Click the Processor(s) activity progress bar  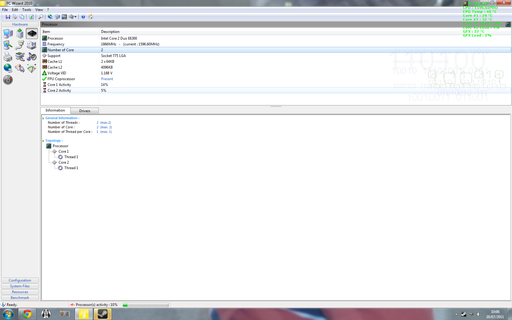tap(146, 305)
